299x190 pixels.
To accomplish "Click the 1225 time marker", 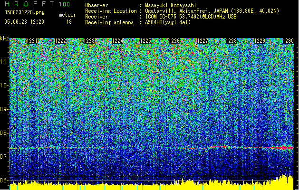I will tap(146, 41).
